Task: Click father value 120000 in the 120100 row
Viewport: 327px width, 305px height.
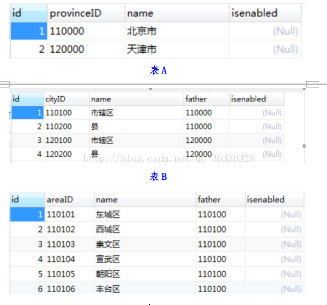Action: [x=207, y=140]
